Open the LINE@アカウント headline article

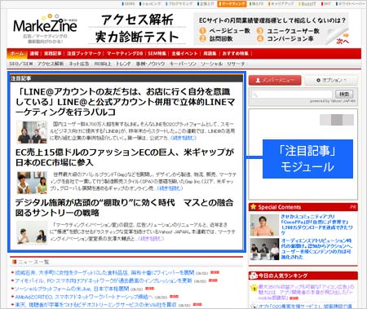[125, 102]
